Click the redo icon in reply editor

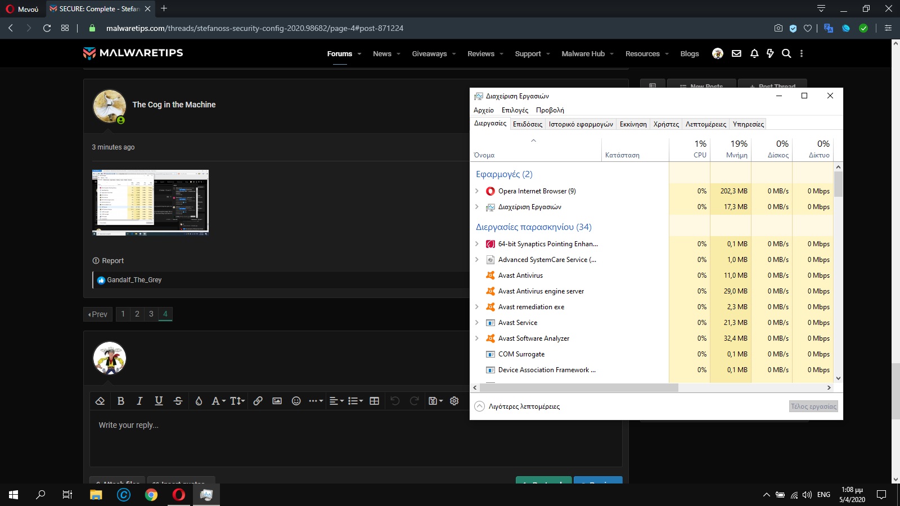coord(414,401)
